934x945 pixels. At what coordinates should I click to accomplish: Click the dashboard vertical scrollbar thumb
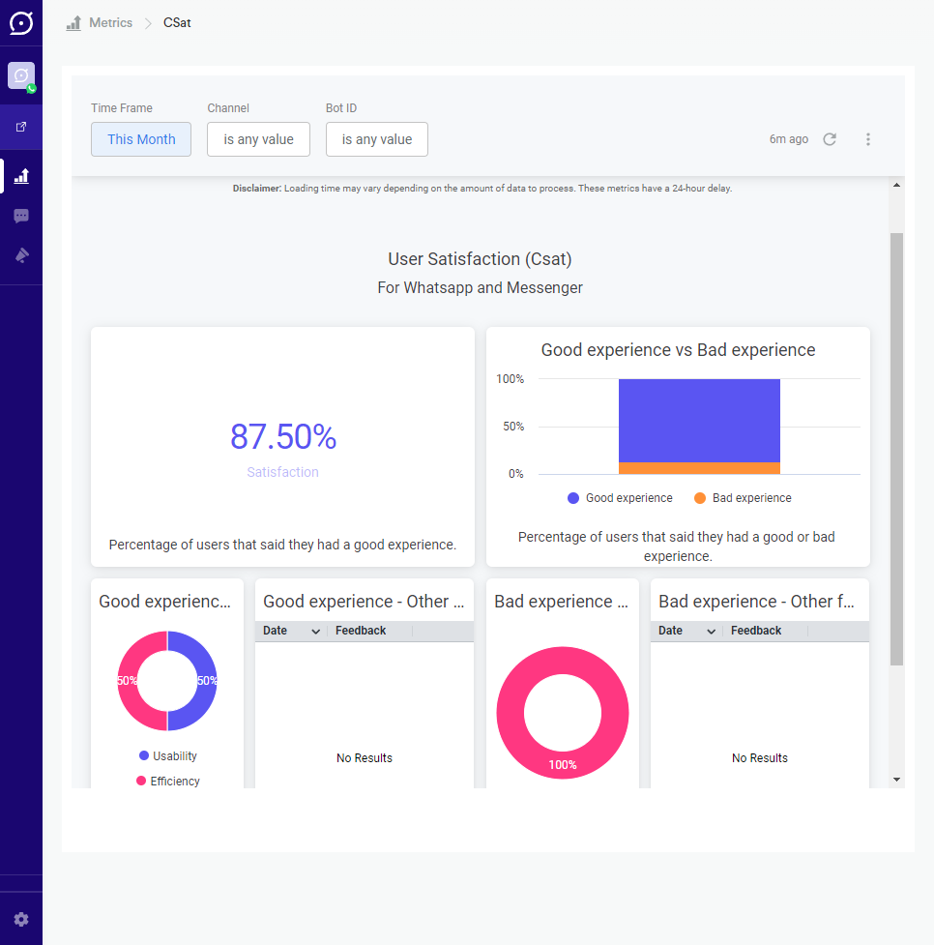[x=896, y=449]
